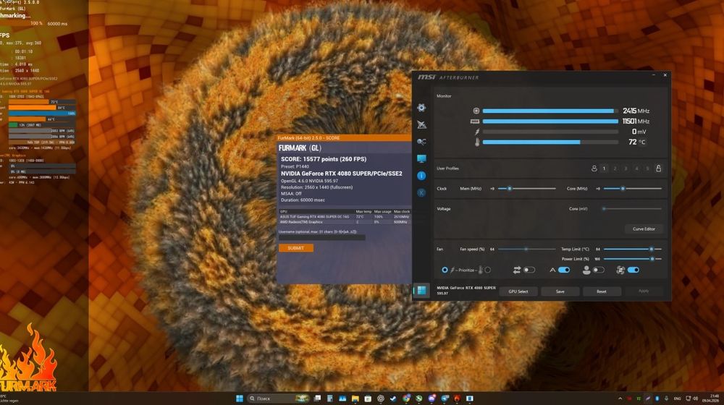Viewport: 724px width, 405px height.
Task: Select user profile 5
Action: [x=647, y=169]
